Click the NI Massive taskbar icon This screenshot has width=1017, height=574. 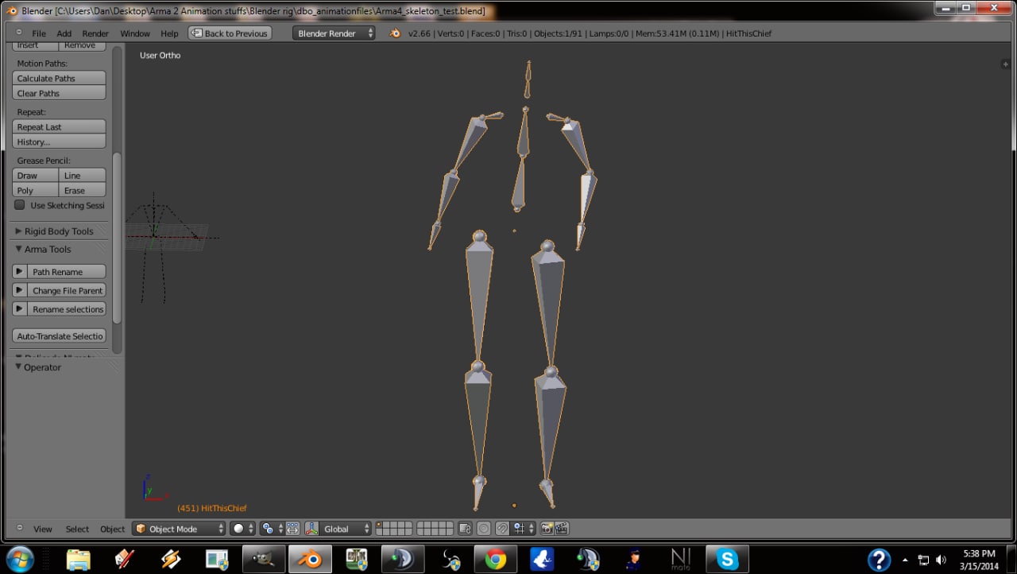click(x=681, y=560)
